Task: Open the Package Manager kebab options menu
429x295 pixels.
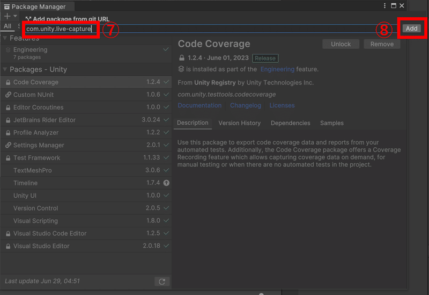Action: [x=384, y=5]
